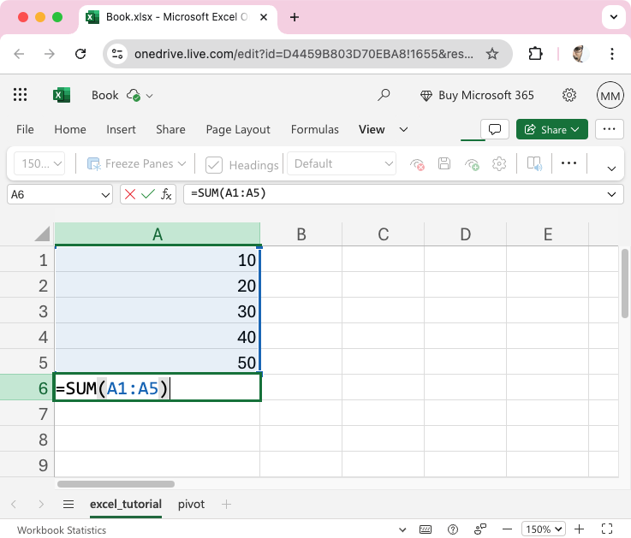Toggle the Headings checkbox
The image size is (631, 538).
214,165
